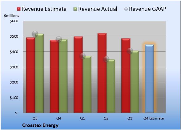Click the GAAP sphere above first Q3
Image resolution: width=181 pixels, height=130 pixels.
click(35, 34)
